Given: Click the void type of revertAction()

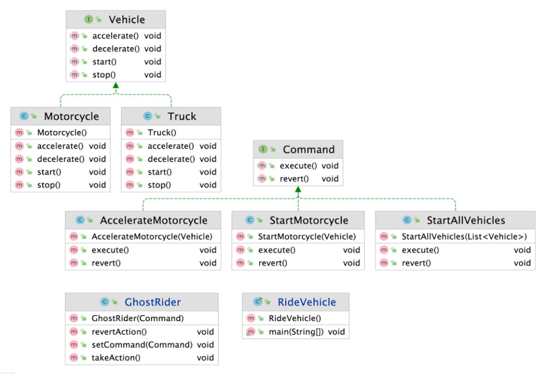Looking at the screenshot, I should [x=205, y=332].
